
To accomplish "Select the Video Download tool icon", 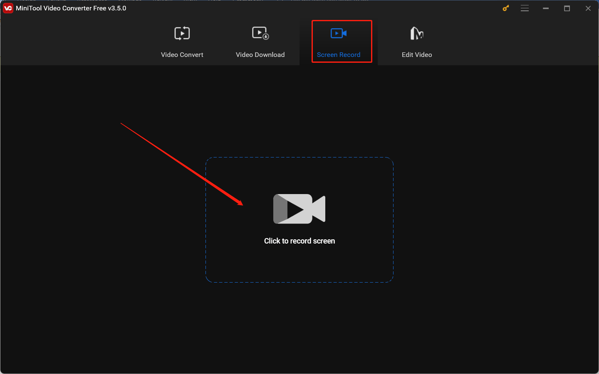I will [x=260, y=33].
